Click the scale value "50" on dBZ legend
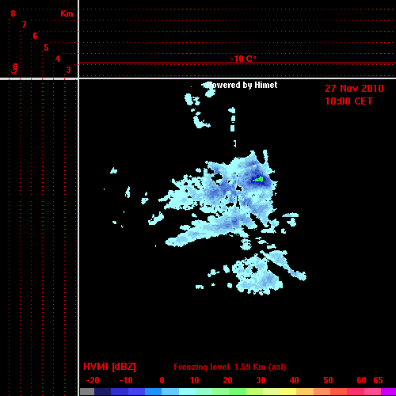This screenshot has width=396, height=396. tap(328, 380)
